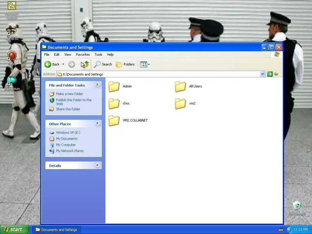This screenshot has width=312, height=234.
Task: Click the green Go arrow button
Action: [x=270, y=74]
